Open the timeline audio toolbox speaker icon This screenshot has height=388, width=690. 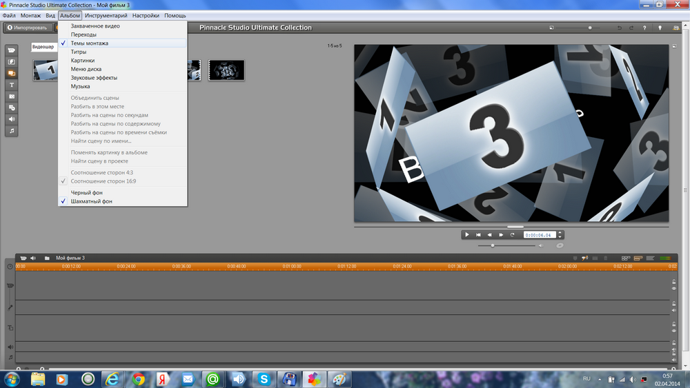pos(33,258)
